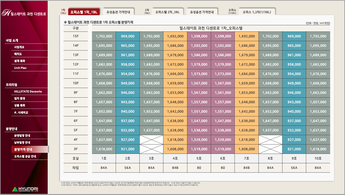Click the 10호 unit label
Screen dimensions: 345x195
[x=318, y=158]
